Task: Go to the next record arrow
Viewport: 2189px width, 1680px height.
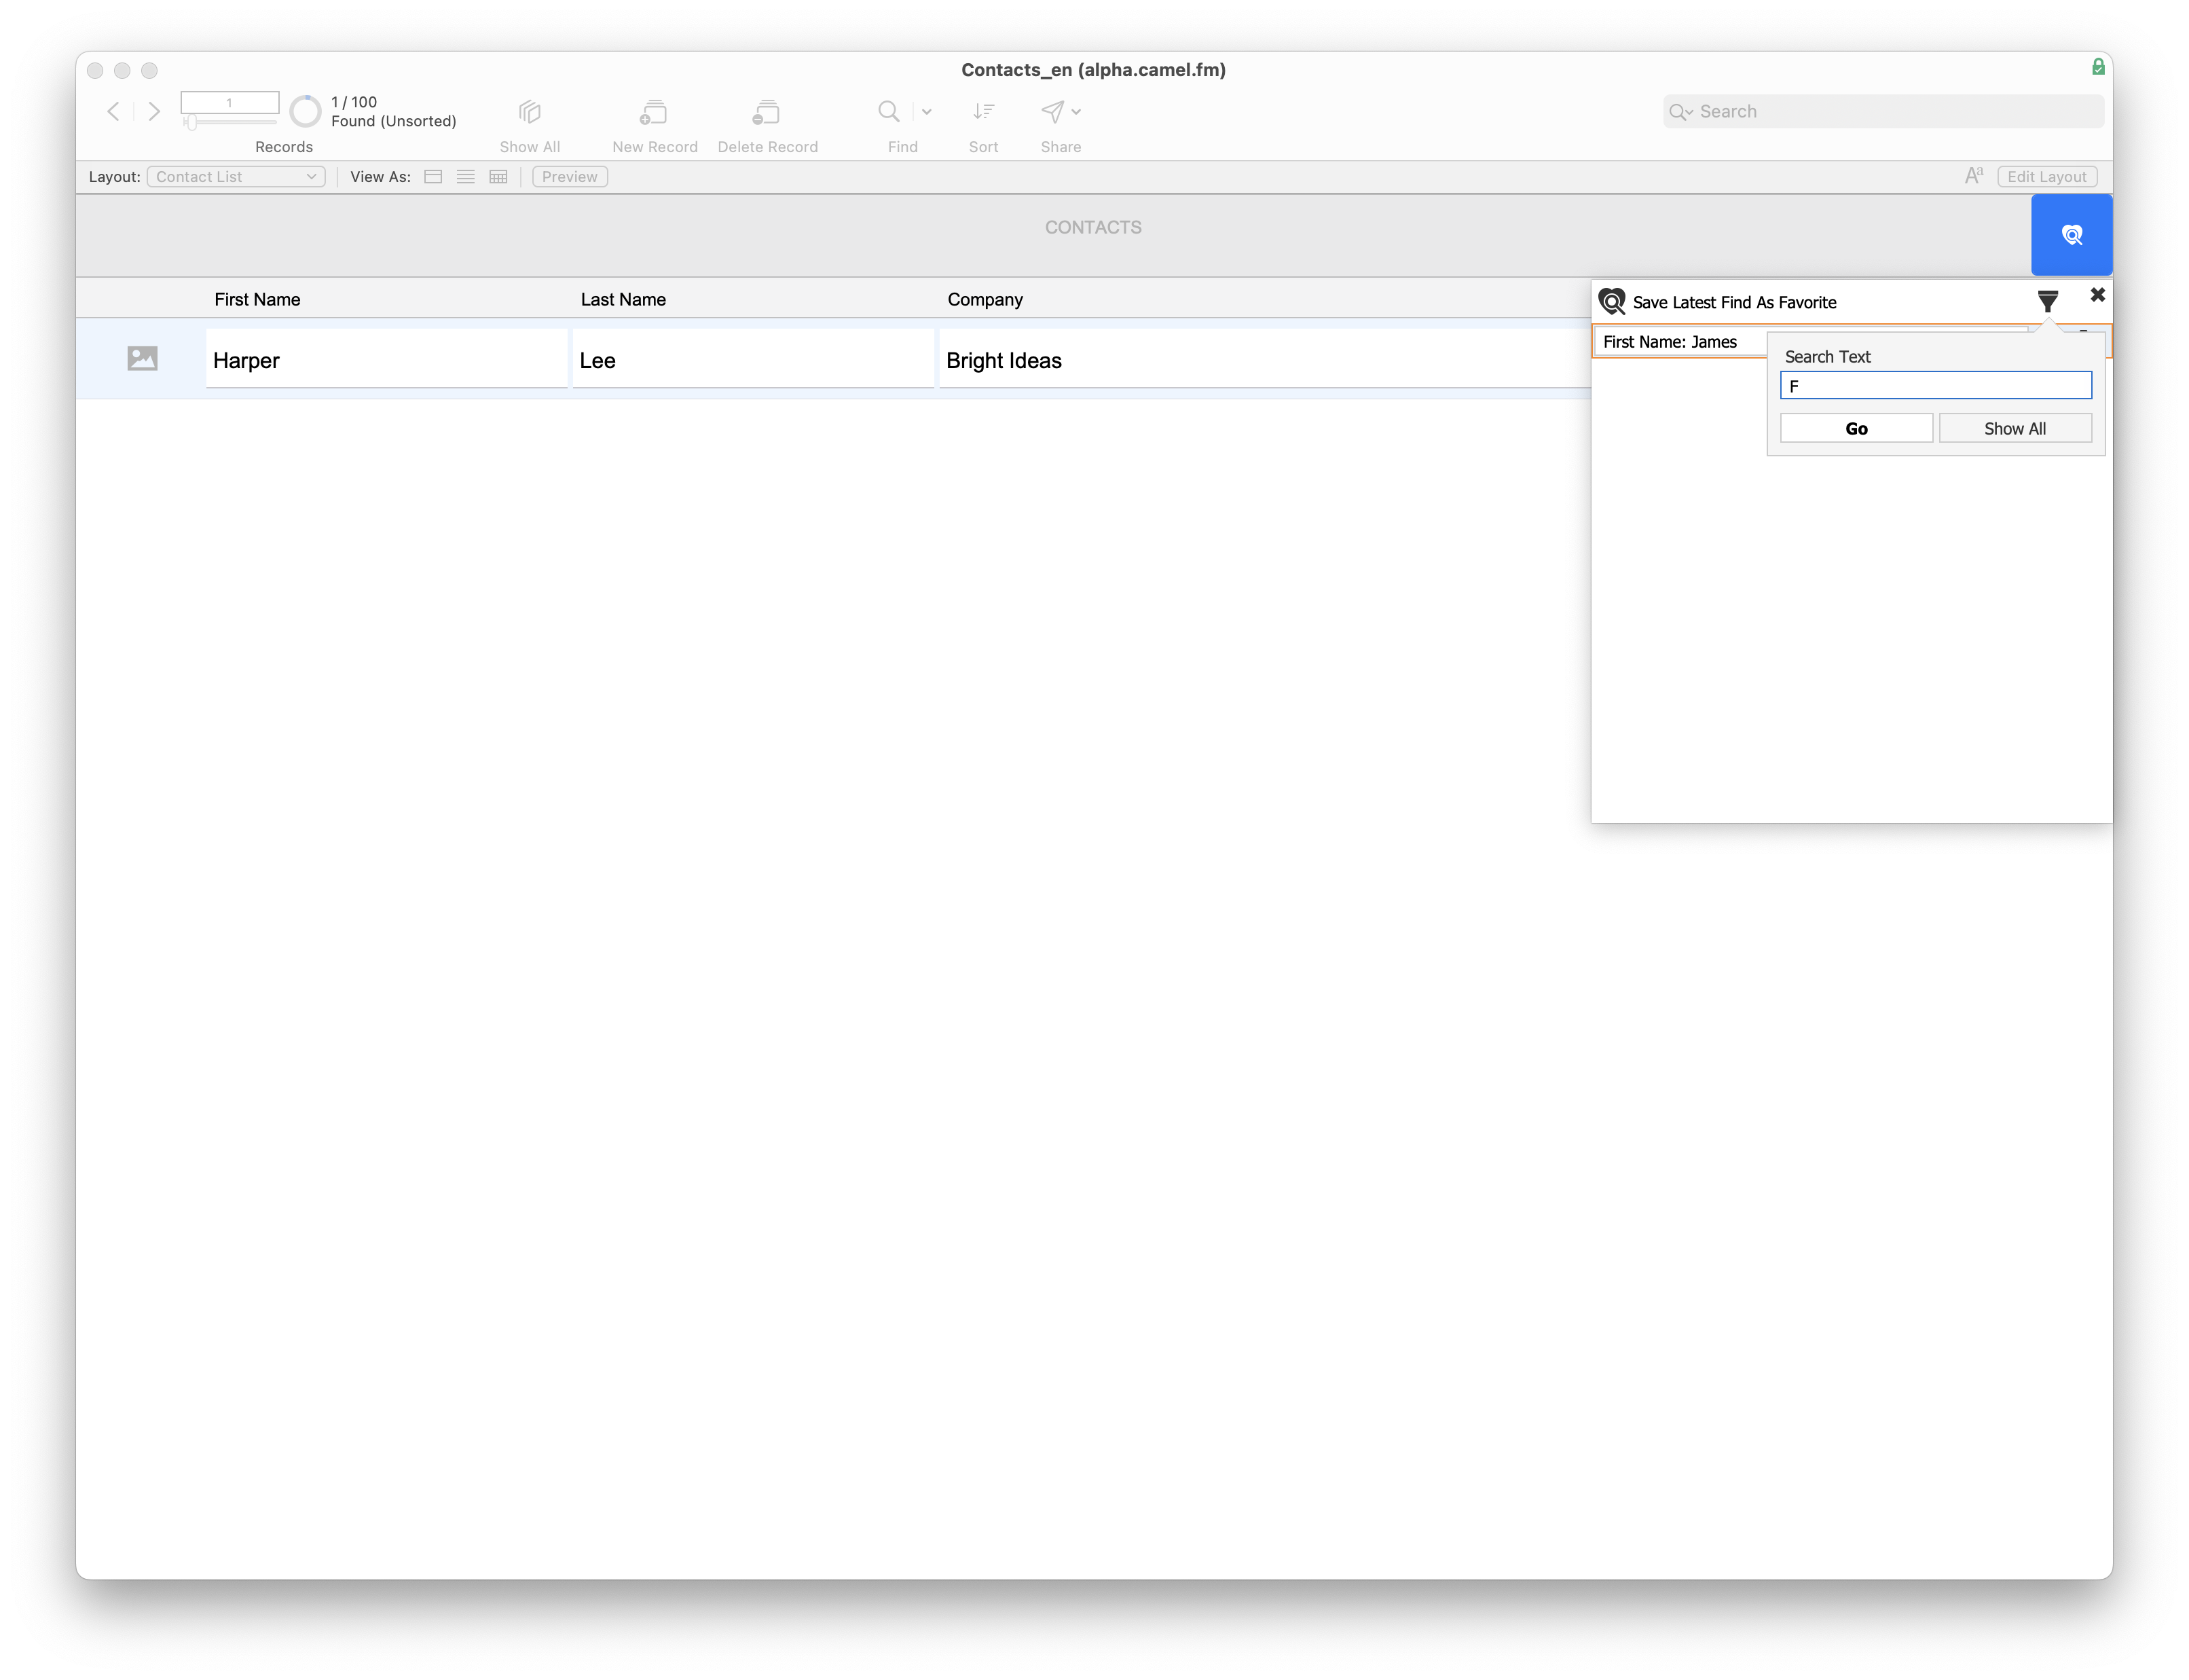Action: click(x=154, y=112)
